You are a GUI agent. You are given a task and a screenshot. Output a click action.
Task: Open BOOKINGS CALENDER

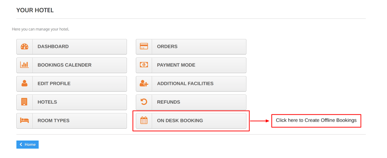[71, 65]
